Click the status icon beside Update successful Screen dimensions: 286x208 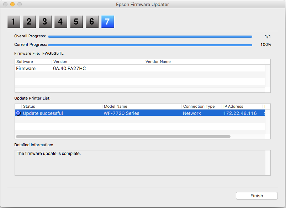tap(18, 113)
